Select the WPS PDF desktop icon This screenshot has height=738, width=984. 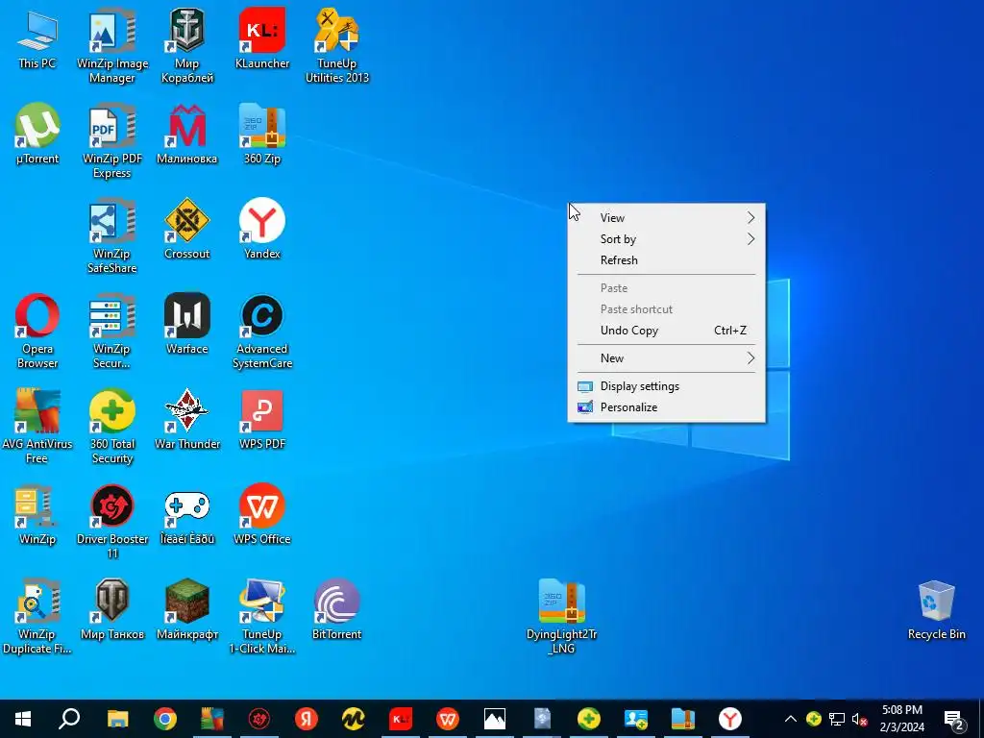click(262, 419)
